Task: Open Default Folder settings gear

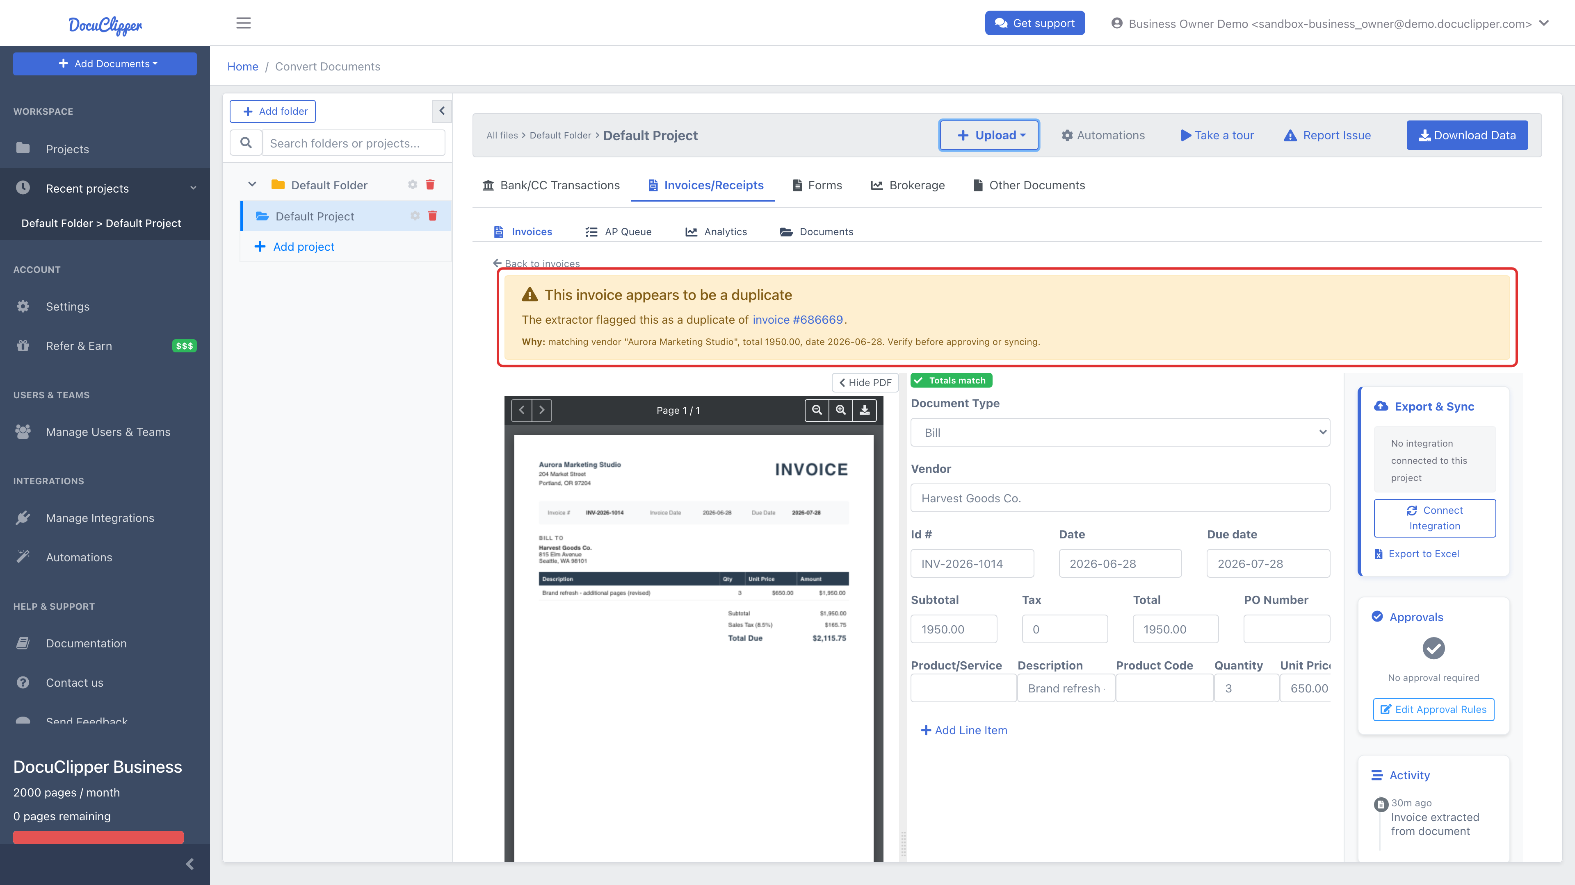Action: click(x=413, y=184)
